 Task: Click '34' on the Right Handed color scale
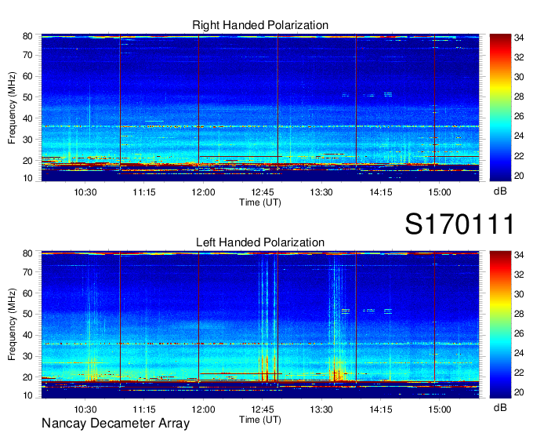[519, 38]
